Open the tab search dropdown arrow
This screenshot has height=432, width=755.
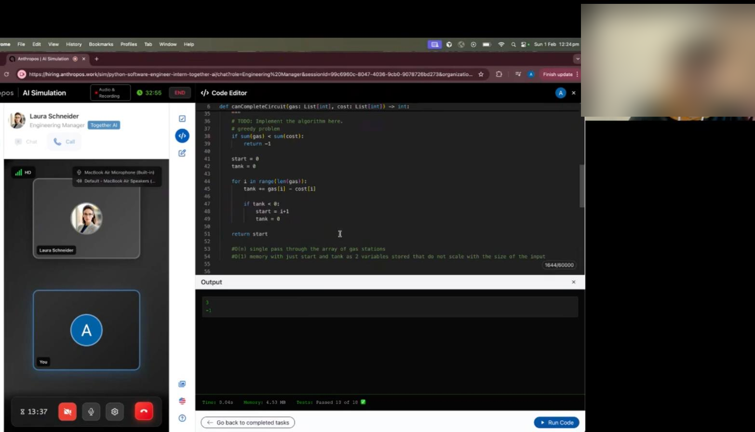click(x=577, y=59)
